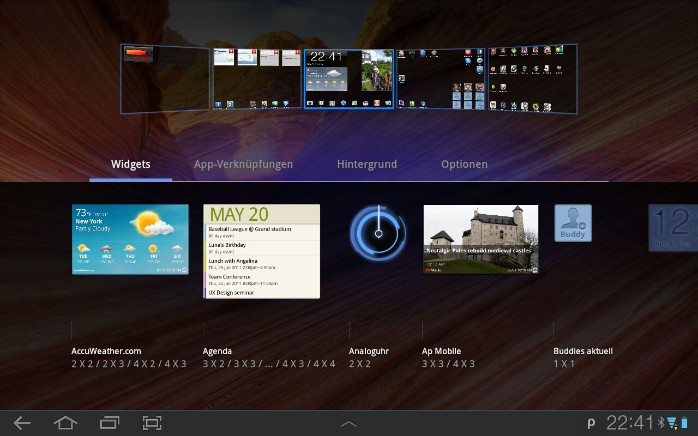Choose the Agenda calendar widget preview

[262, 251]
